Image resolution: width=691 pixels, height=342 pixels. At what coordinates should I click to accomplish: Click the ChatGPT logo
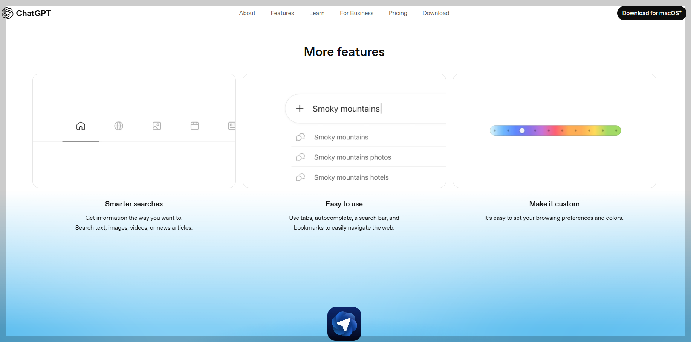click(26, 13)
